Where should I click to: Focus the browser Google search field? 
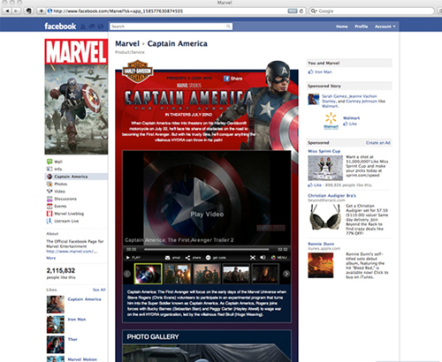(x=371, y=11)
